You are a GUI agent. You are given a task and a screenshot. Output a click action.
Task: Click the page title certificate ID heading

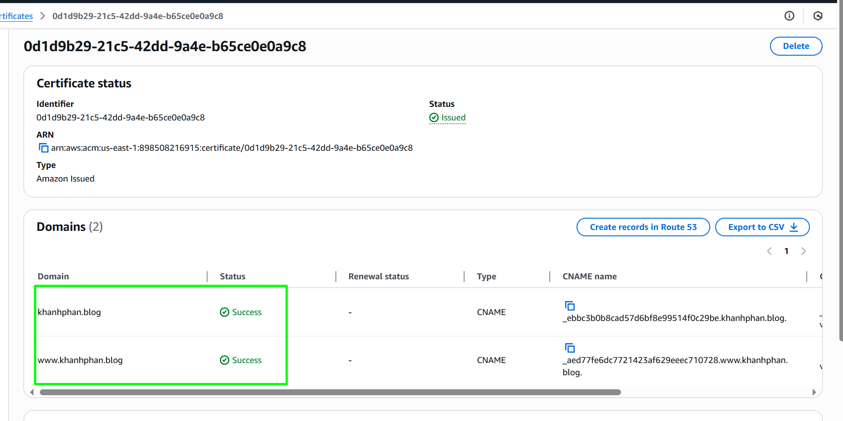click(x=165, y=46)
